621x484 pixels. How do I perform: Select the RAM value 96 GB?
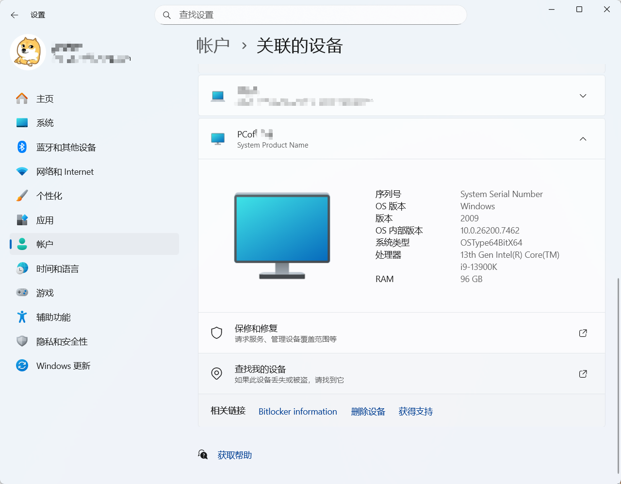click(472, 279)
